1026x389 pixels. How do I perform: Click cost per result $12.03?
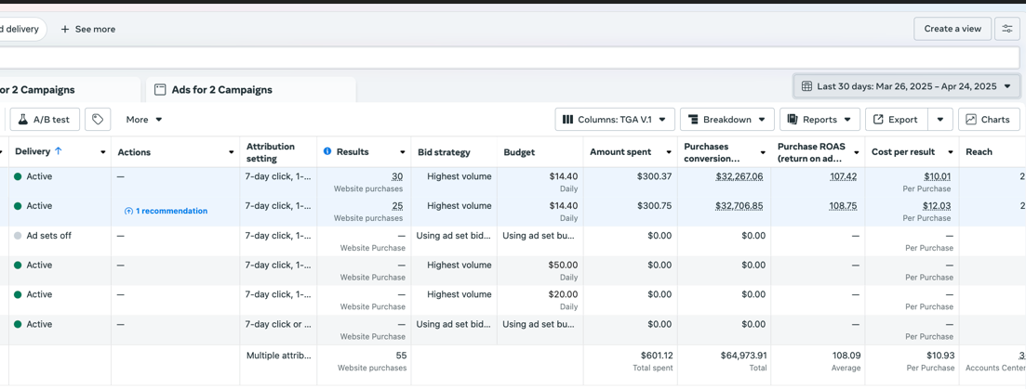pos(938,205)
